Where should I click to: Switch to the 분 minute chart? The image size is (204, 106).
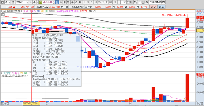(73, 2)
